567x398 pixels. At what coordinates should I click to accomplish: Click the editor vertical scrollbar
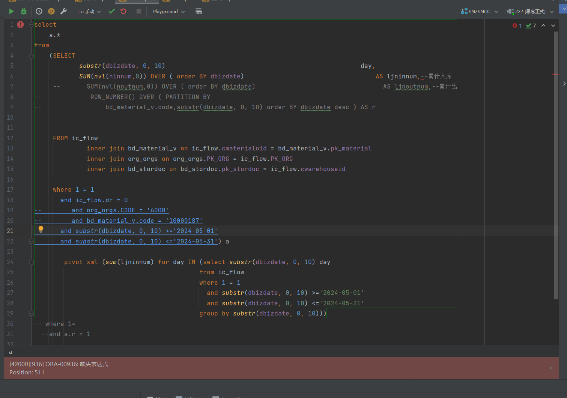pyautogui.click(x=556, y=165)
